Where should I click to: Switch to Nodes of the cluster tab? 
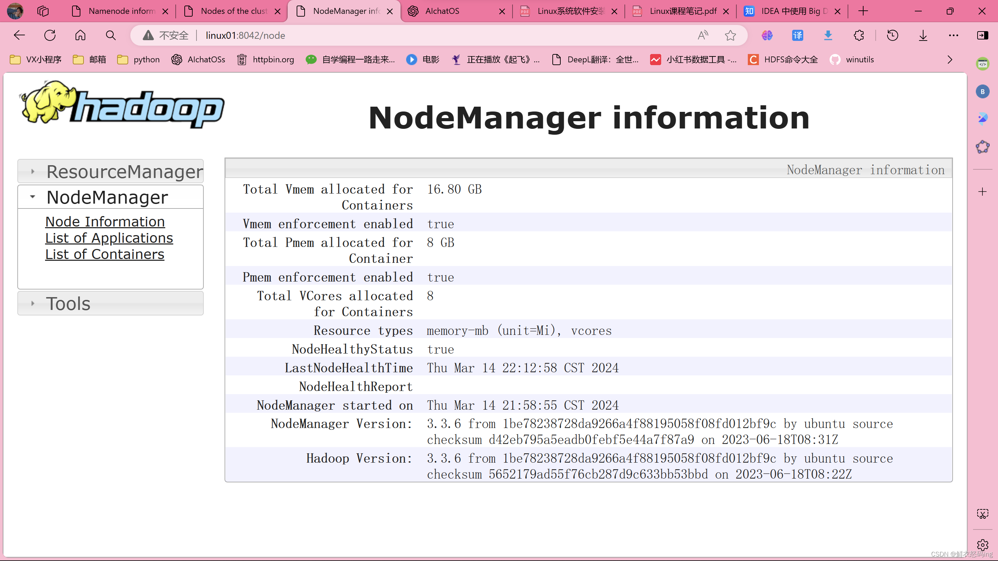(234, 11)
